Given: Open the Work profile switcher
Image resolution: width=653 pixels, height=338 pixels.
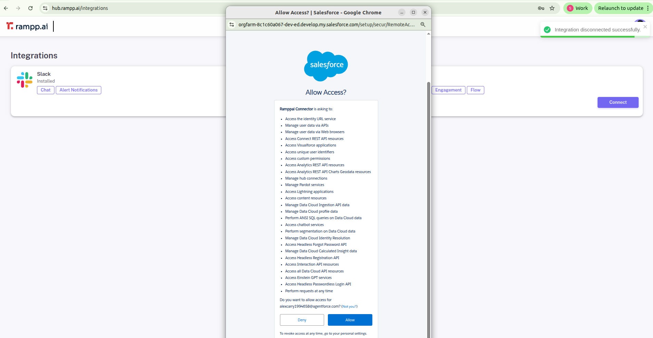Looking at the screenshot, I should 577,8.
